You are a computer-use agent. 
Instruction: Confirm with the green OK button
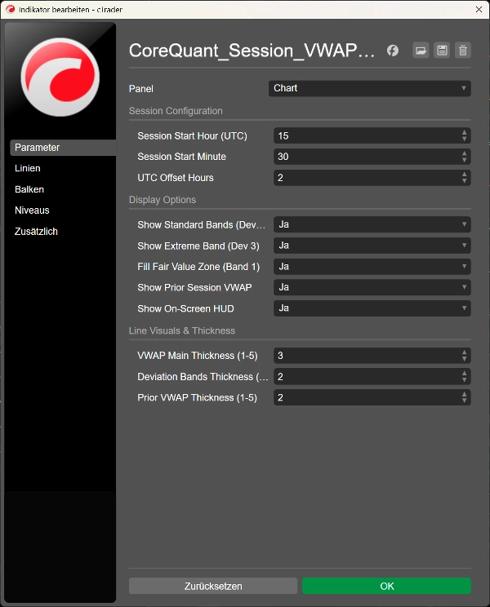coord(386,586)
